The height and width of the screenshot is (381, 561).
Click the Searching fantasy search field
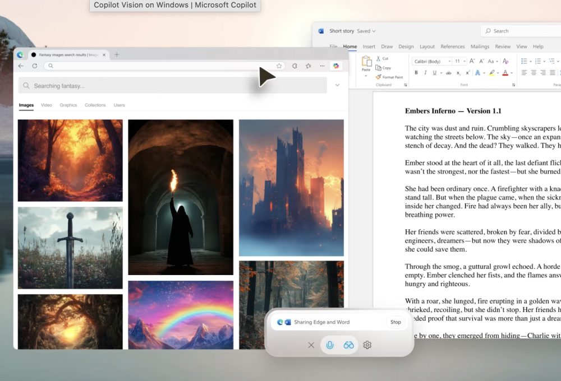172,86
